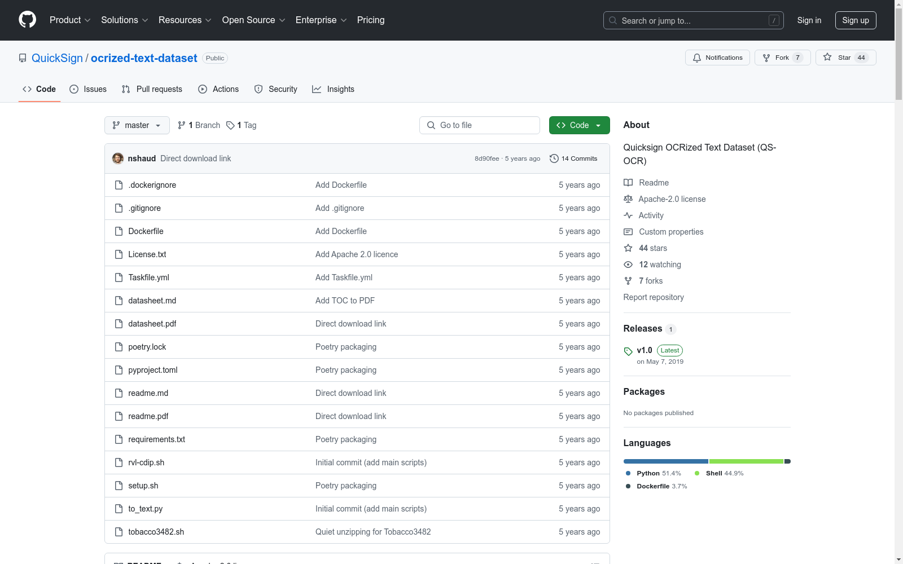Click the GitHub logo icon

coord(27,20)
